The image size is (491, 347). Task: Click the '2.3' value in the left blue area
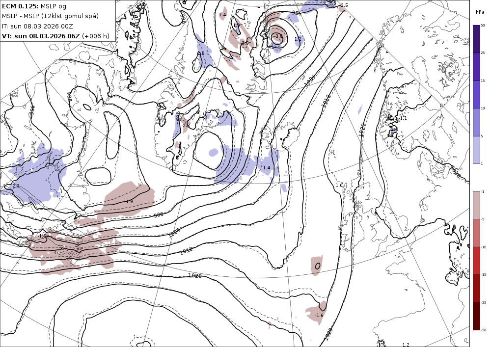click(x=16, y=186)
